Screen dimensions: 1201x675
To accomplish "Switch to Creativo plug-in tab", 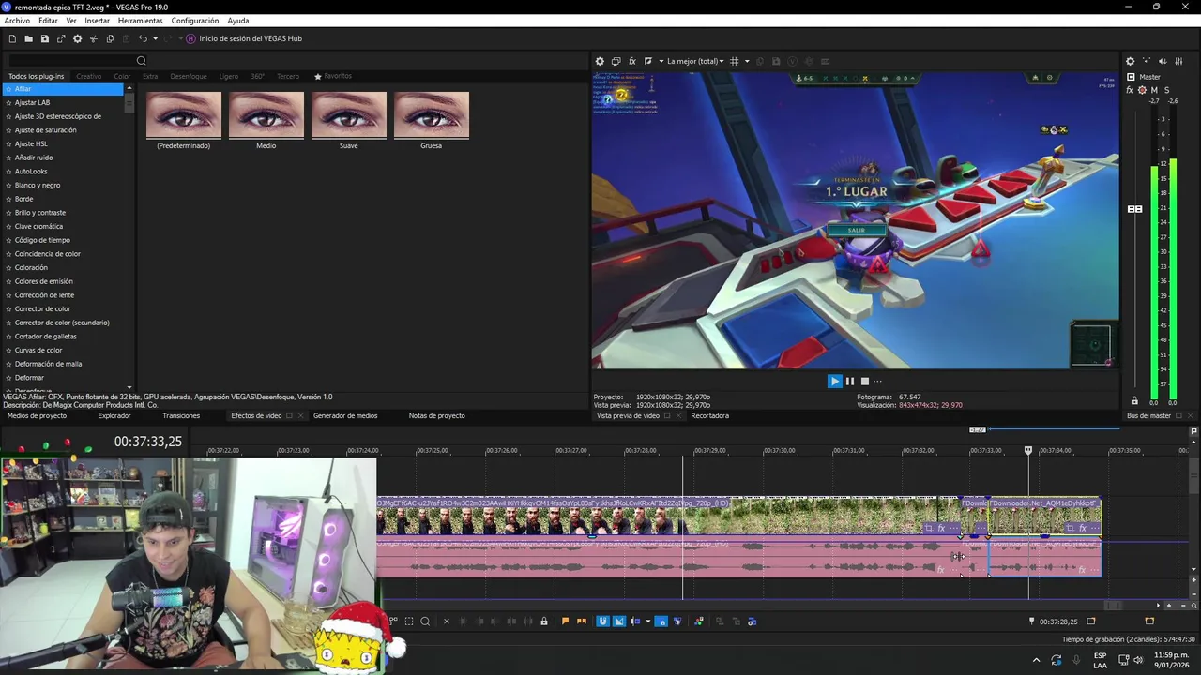I will click(x=88, y=76).
